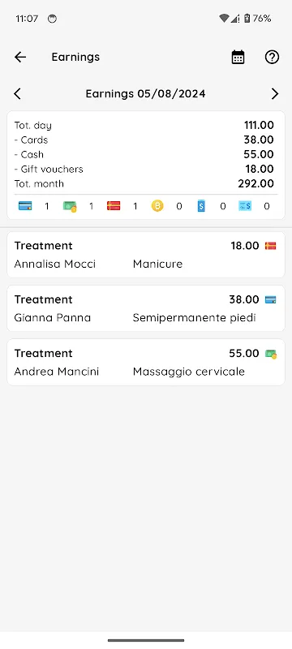Image resolution: width=292 pixels, height=649 pixels.
Task: Tap the battery indicator in status bar
Action: 247,18
